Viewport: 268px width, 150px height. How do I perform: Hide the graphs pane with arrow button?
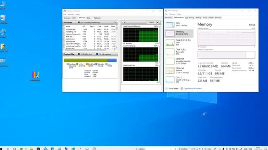(x=124, y=22)
